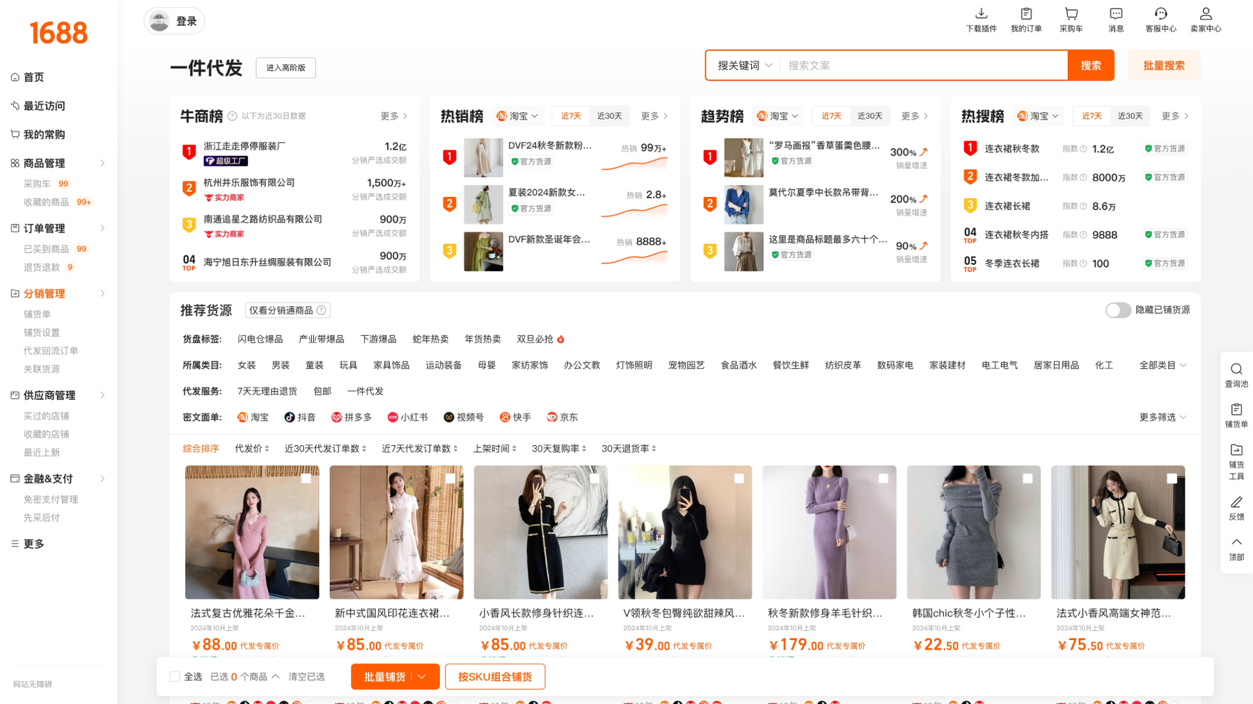Open the 搜关键词 dropdown
Image resolution: width=1253 pixels, height=704 pixels.
(744, 65)
